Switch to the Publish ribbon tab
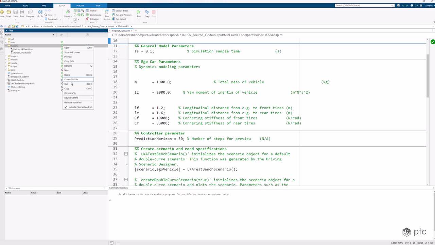Screen dimensions: 435x245 (x=80, y=5)
